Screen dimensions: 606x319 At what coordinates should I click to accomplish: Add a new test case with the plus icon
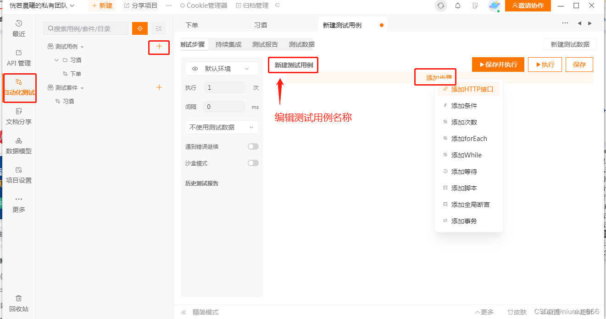click(x=159, y=47)
